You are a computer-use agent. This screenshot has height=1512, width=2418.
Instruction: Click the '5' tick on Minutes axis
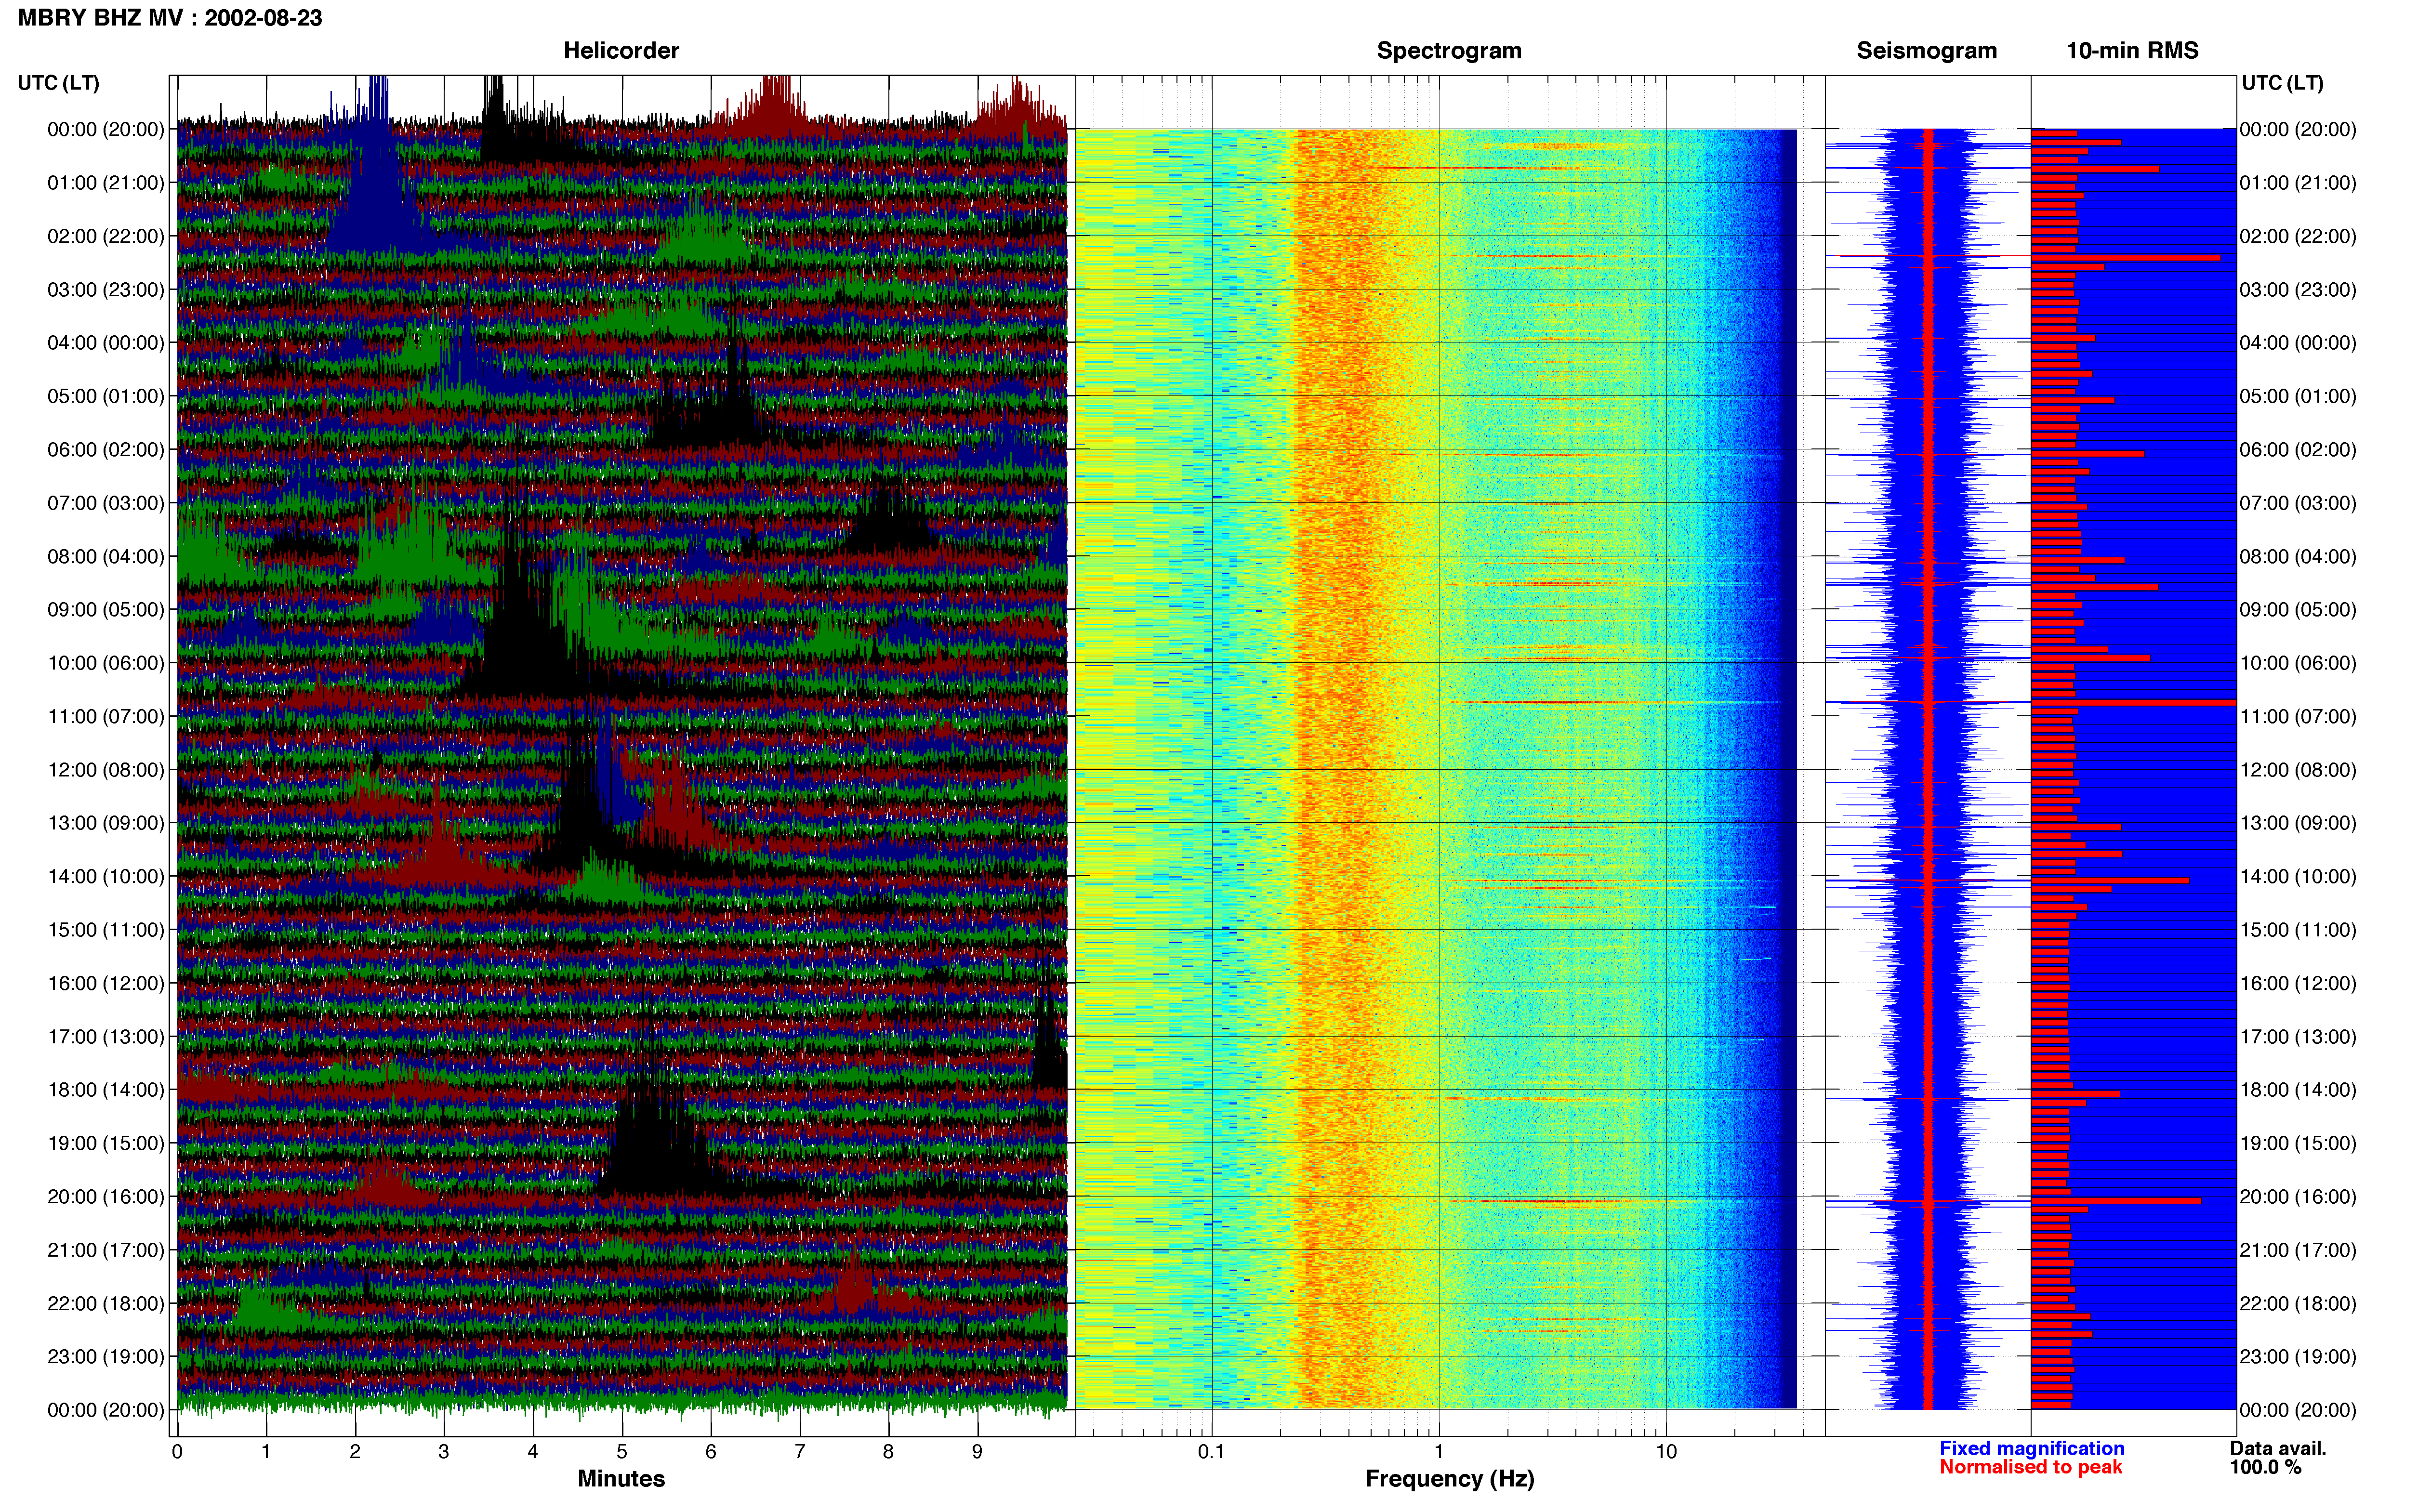click(x=622, y=1452)
